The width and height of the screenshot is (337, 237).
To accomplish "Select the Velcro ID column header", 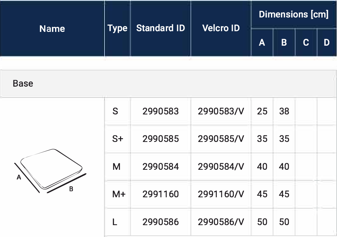I will (x=221, y=28).
